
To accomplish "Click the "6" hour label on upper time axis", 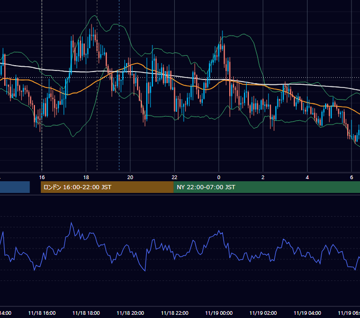I will point(352,178).
